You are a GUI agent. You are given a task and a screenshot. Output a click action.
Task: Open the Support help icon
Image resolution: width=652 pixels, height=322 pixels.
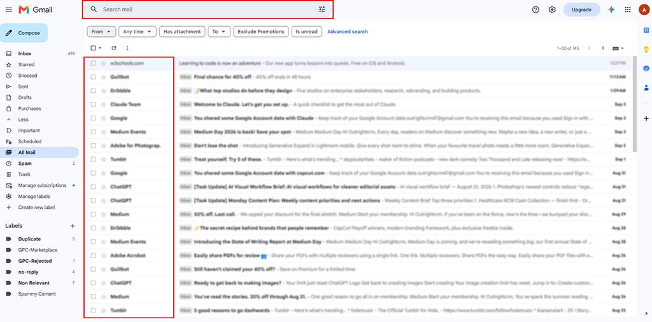tap(535, 10)
